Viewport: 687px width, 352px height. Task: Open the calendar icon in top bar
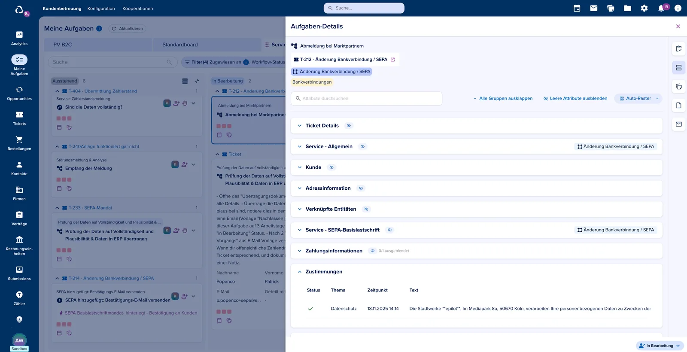(577, 8)
